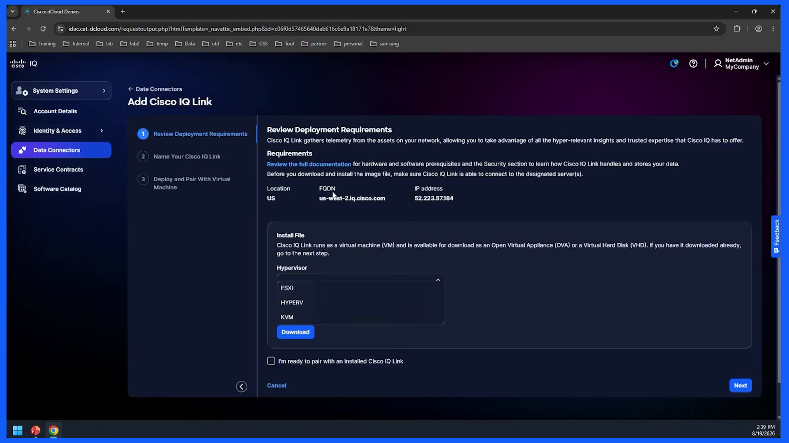Click the Identity & Access fingerprint icon
The image size is (789, 443).
click(x=22, y=131)
